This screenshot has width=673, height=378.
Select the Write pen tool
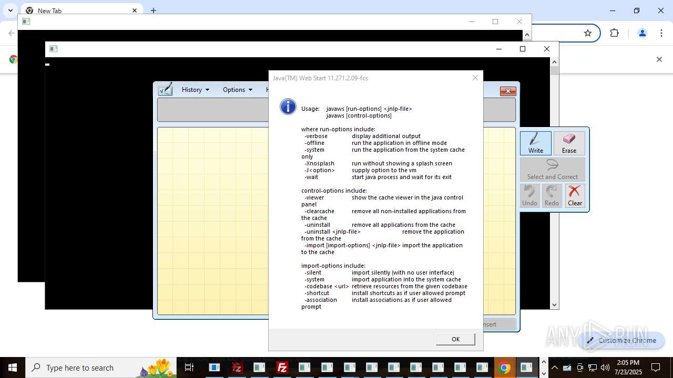[x=536, y=143]
